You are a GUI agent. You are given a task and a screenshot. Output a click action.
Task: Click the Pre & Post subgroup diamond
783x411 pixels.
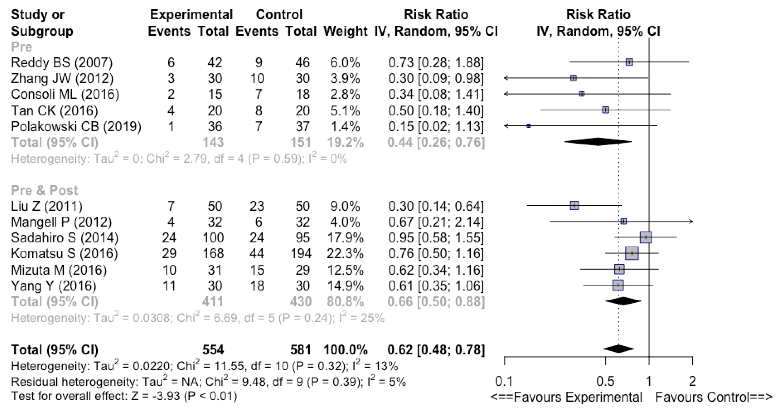(623, 301)
